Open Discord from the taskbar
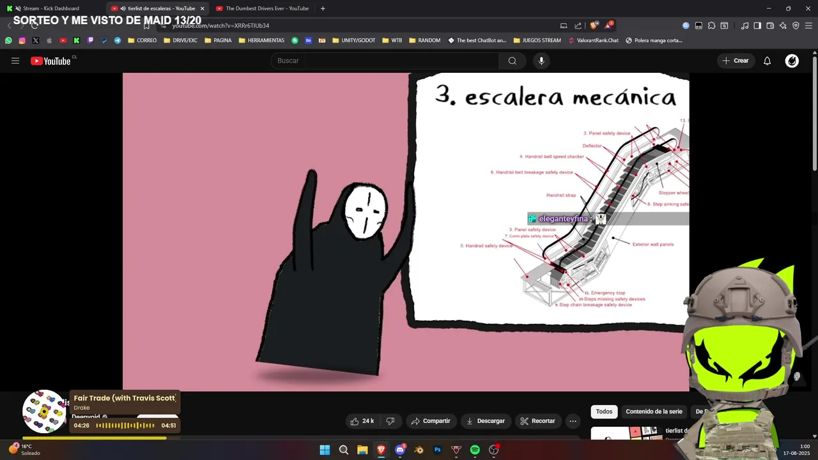The width and height of the screenshot is (818, 460). [400, 450]
